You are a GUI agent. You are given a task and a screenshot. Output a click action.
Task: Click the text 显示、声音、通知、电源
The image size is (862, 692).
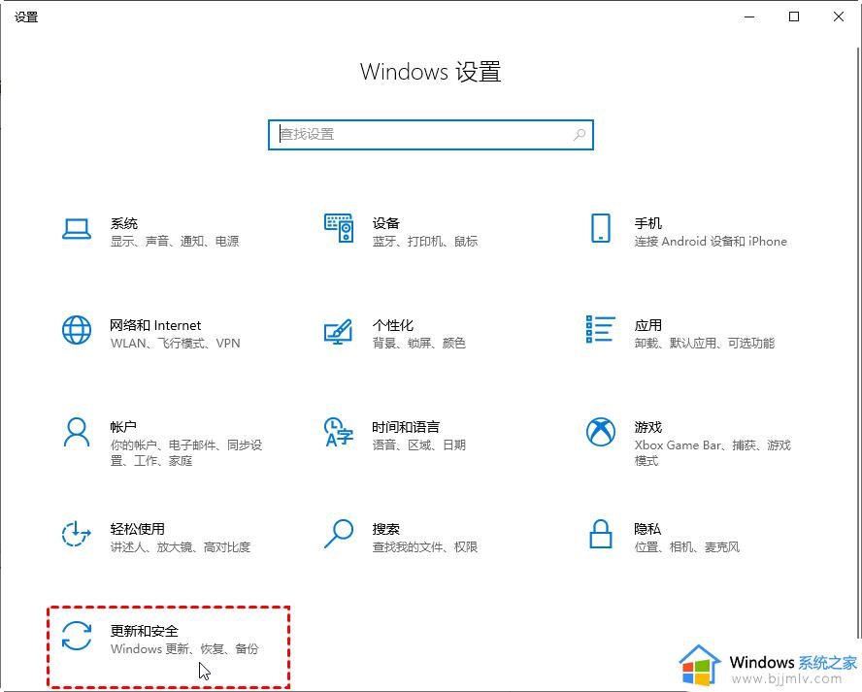tap(175, 242)
